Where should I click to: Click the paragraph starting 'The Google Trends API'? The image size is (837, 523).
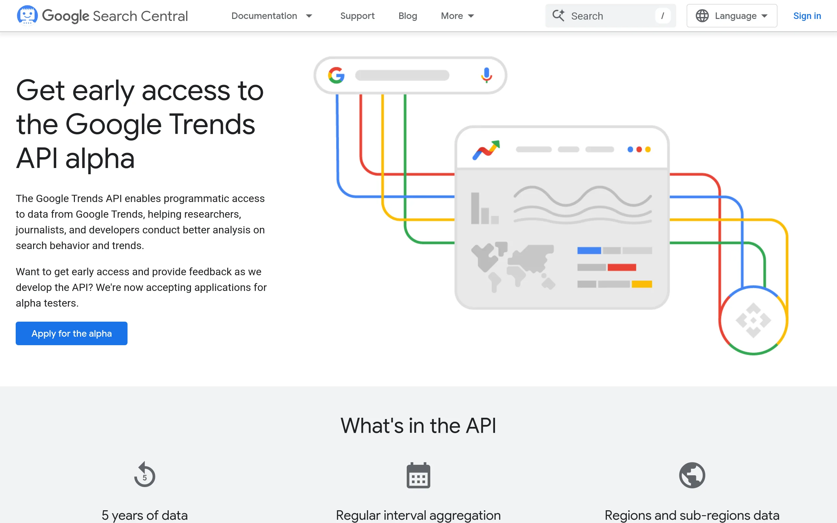(x=140, y=222)
